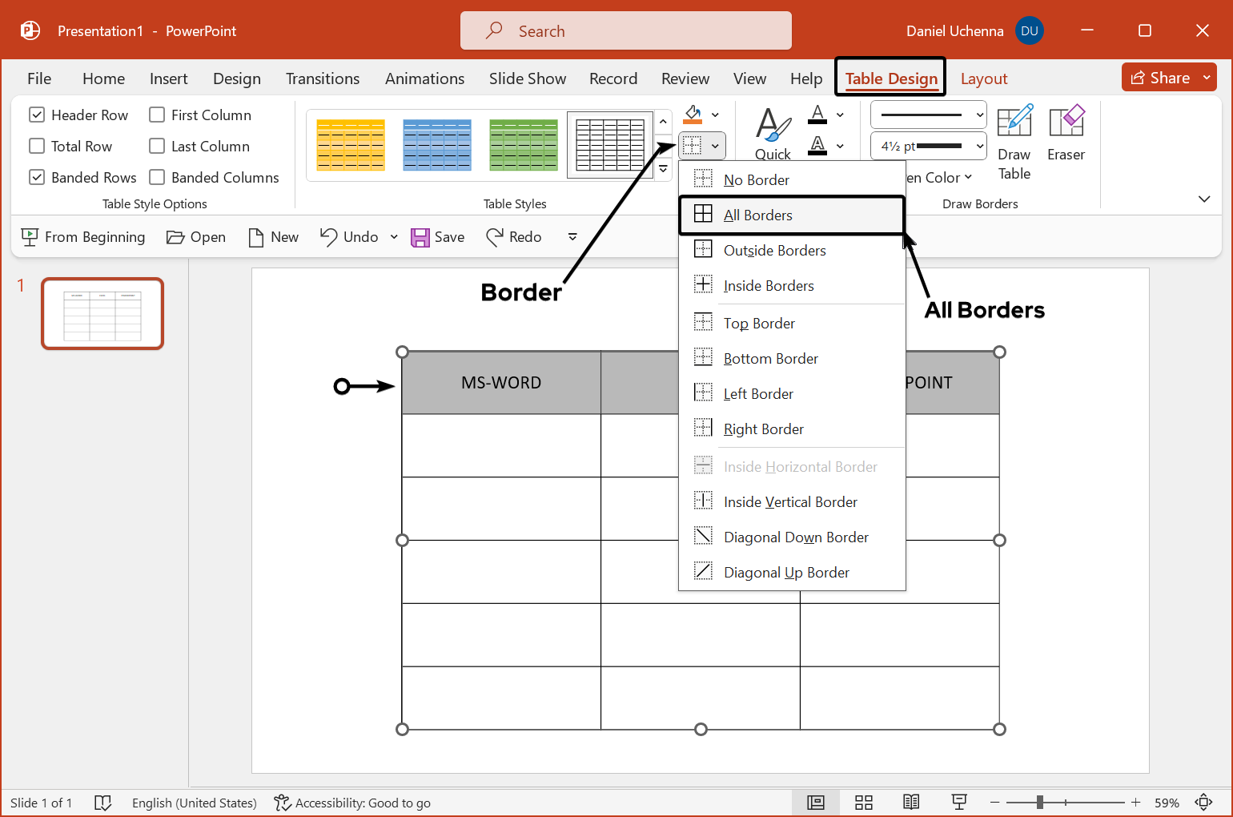Screen dimensions: 1233x817
Task: Click the green table style thumbnail
Action: coord(524,145)
